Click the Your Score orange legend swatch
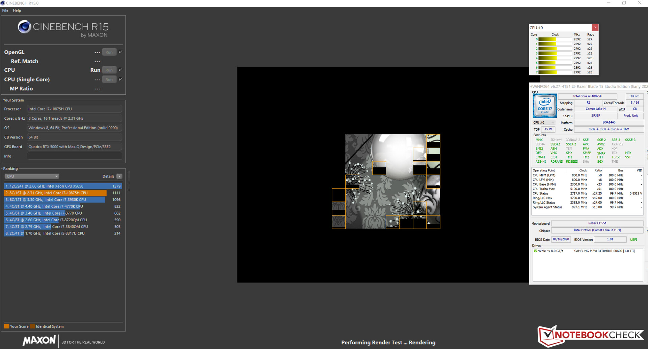Viewport: 648px width, 349px height. [x=7, y=326]
